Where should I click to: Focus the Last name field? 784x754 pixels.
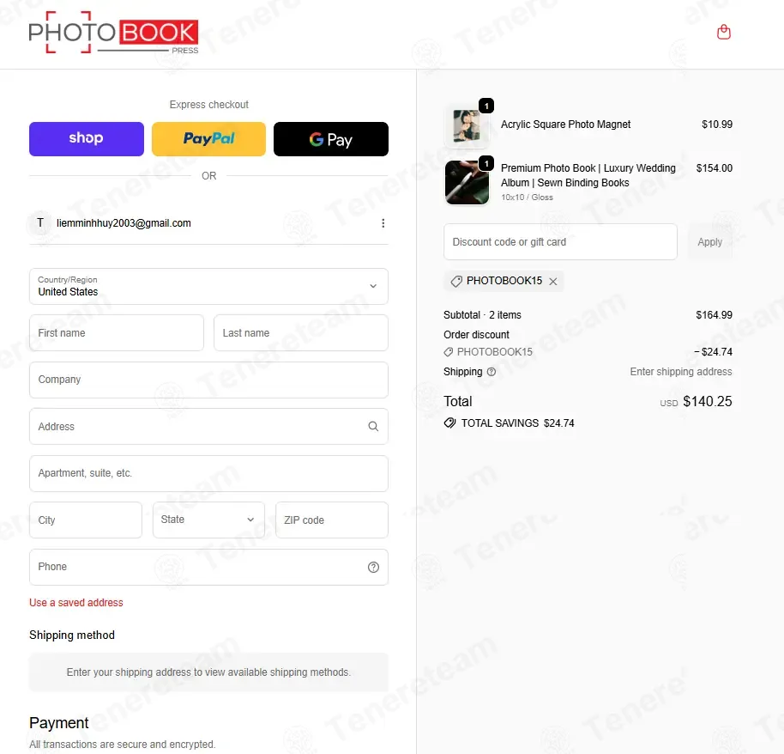(x=301, y=333)
